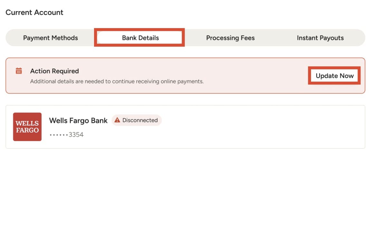
Task: Click the warning triangle beside Disconnected
Action: [x=117, y=120]
